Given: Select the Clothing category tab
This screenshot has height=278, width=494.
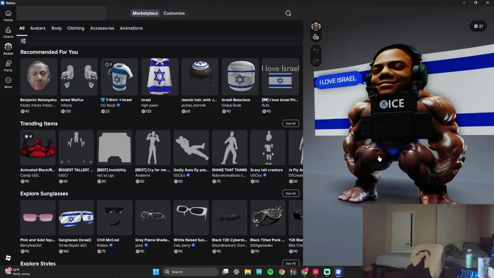Looking at the screenshot, I should point(76,28).
